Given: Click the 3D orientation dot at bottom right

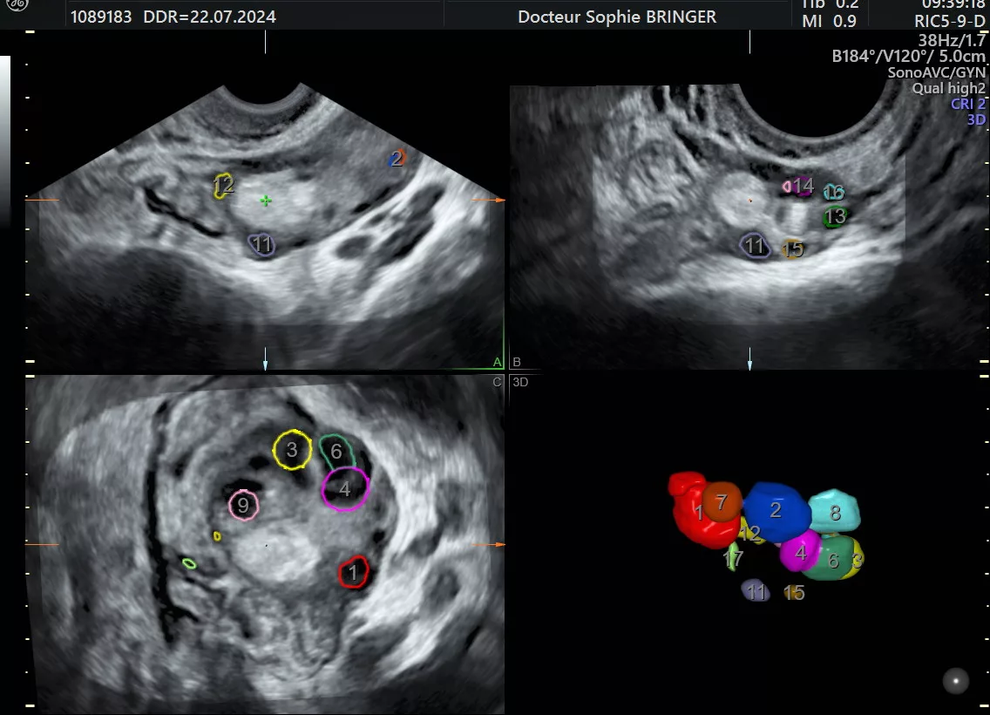Looking at the screenshot, I should tap(956, 681).
